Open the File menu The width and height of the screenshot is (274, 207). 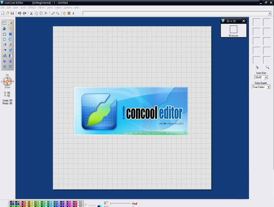(x=3, y=7)
